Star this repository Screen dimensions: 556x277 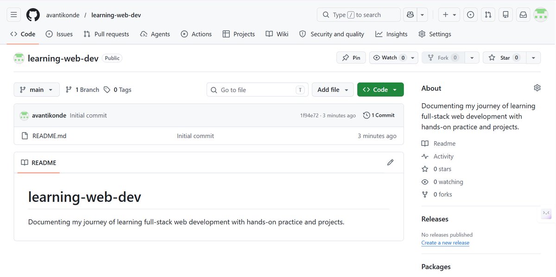504,57
